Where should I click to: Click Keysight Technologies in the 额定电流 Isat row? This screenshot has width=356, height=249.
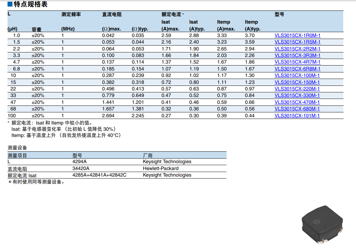click(x=167, y=175)
